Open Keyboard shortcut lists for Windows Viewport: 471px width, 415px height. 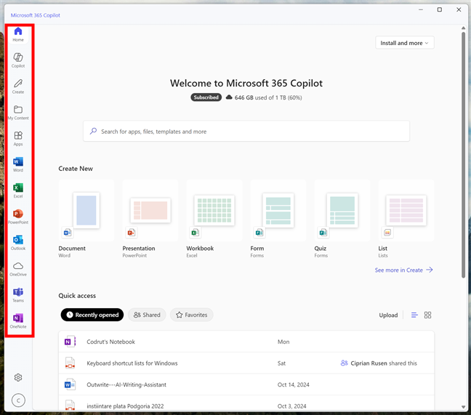click(246, 363)
